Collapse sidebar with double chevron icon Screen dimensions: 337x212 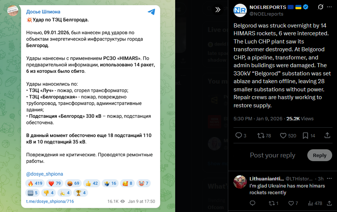(218, 9)
